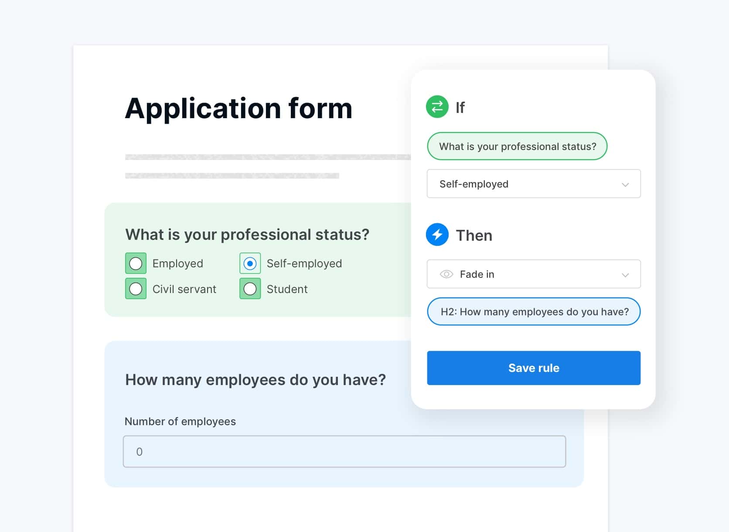The height and width of the screenshot is (532, 729).
Task: Click the Self-employed selected radio indicator
Action: pos(250,263)
